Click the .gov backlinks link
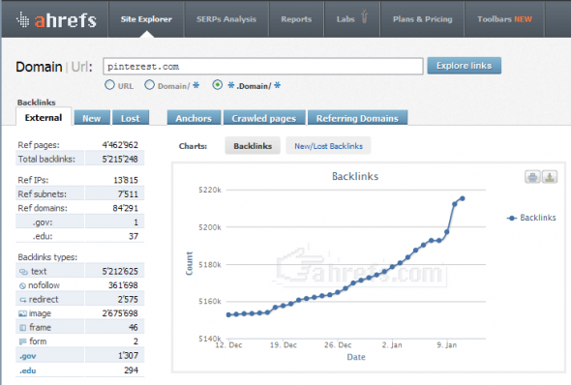The height and width of the screenshot is (385, 571). click(x=28, y=356)
